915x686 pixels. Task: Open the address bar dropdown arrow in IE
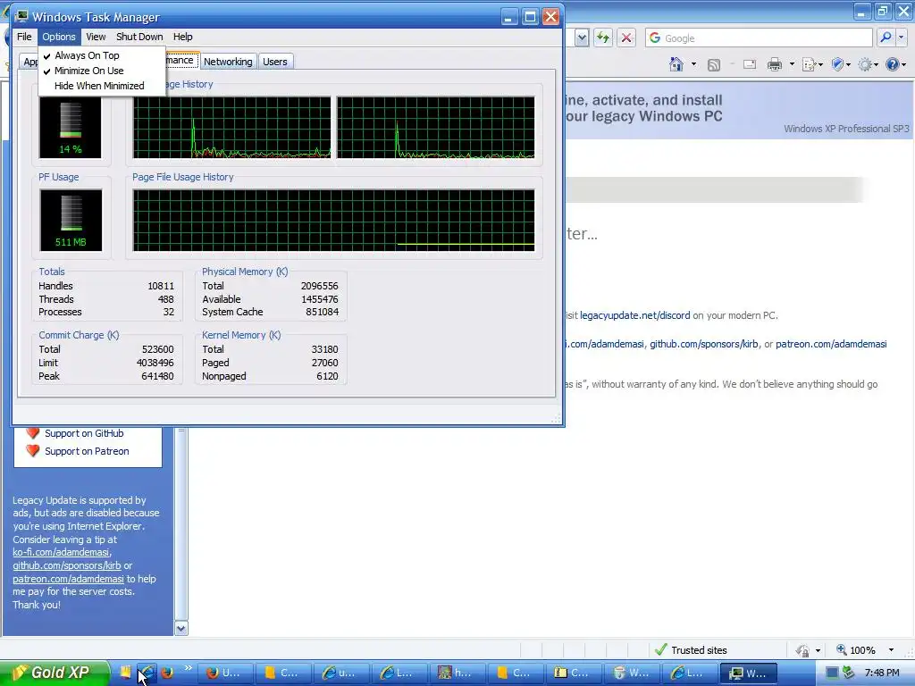pos(581,38)
